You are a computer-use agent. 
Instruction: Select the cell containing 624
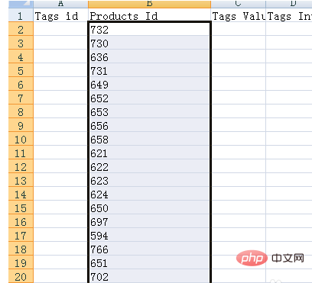coord(150,195)
